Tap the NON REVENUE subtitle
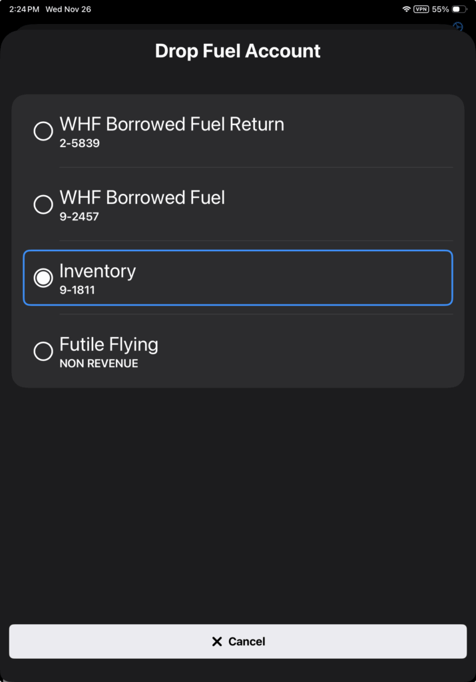Image resolution: width=476 pixels, height=682 pixels. click(x=99, y=363)
